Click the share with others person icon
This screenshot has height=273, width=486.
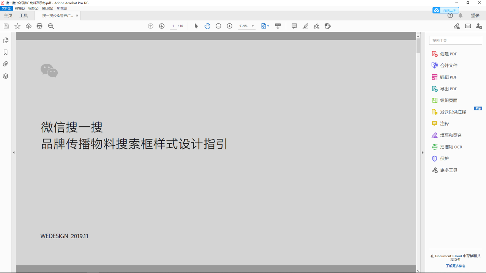point(479,26)
